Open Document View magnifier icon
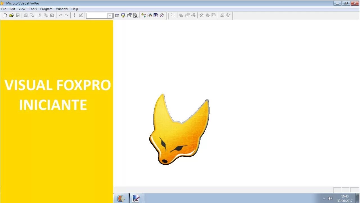This screenshot has height=203, width=360. pyautogui.click(x=136, y=16)
